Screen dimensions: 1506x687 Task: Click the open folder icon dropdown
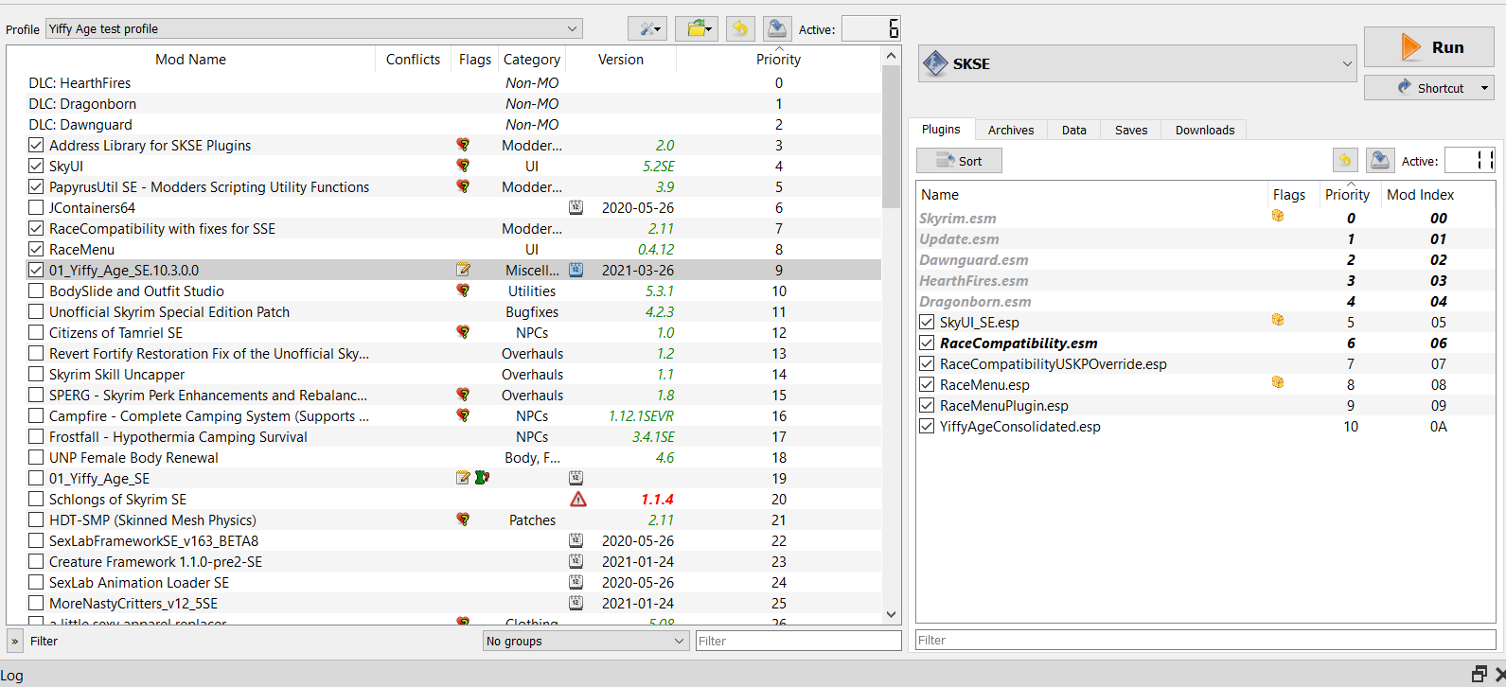coord(697,29)
